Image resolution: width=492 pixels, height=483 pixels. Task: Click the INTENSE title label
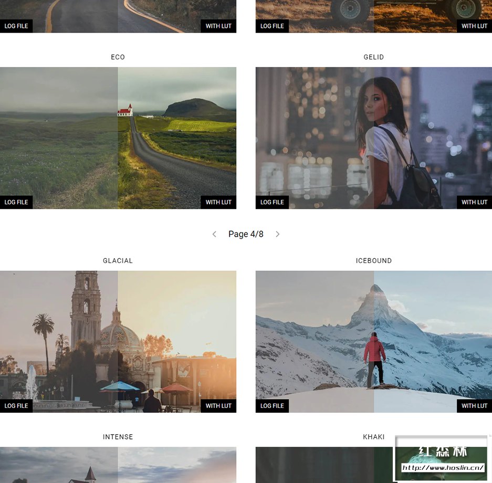coord(118,437)
